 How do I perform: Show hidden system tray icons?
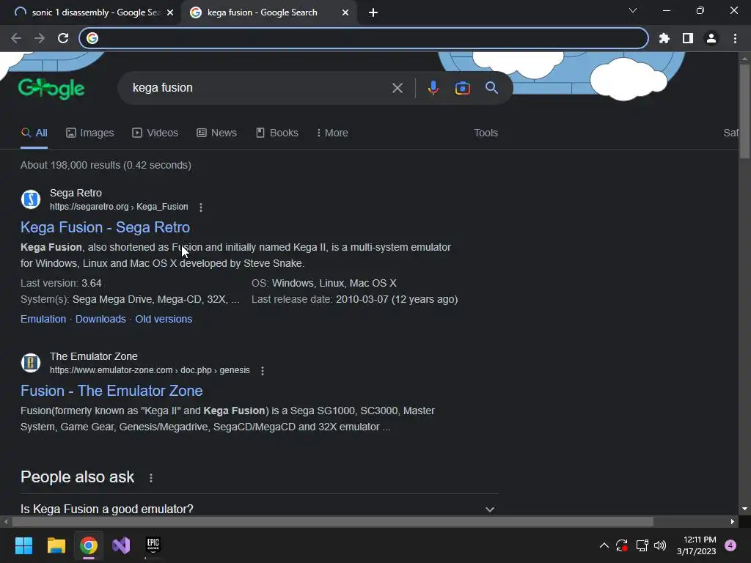604,545
